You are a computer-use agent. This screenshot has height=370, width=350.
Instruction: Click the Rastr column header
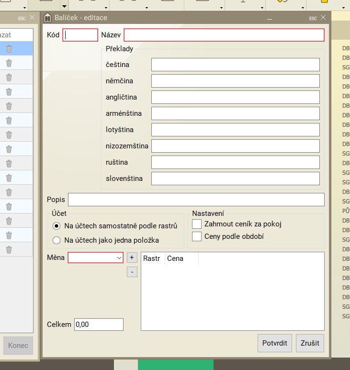pos(152,258)
